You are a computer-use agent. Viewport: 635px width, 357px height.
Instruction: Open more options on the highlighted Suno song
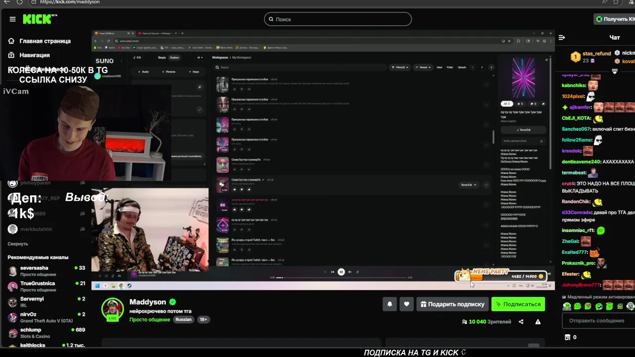[x=486, y=185]
